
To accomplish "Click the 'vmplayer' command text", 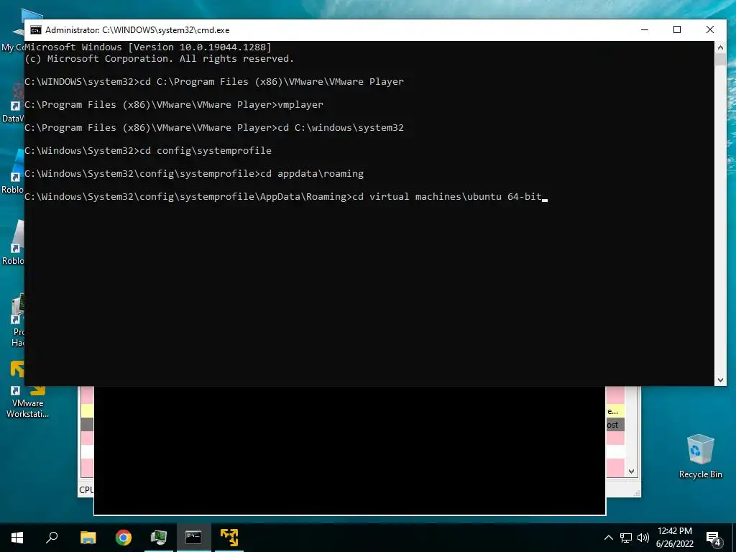I will 300,105.
